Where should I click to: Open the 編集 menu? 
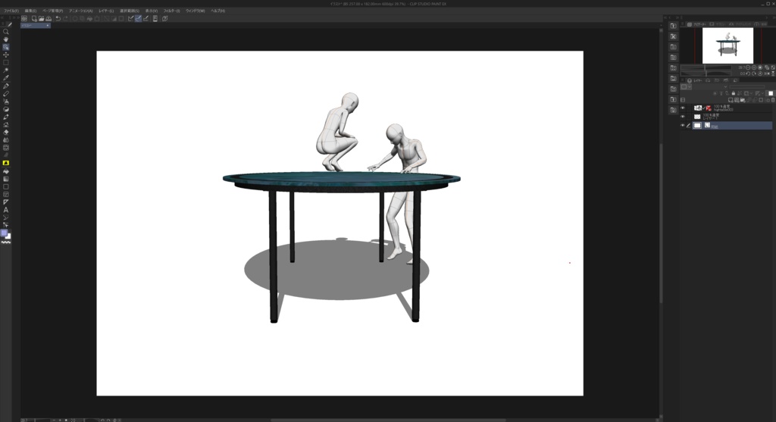tap(30, 11)
